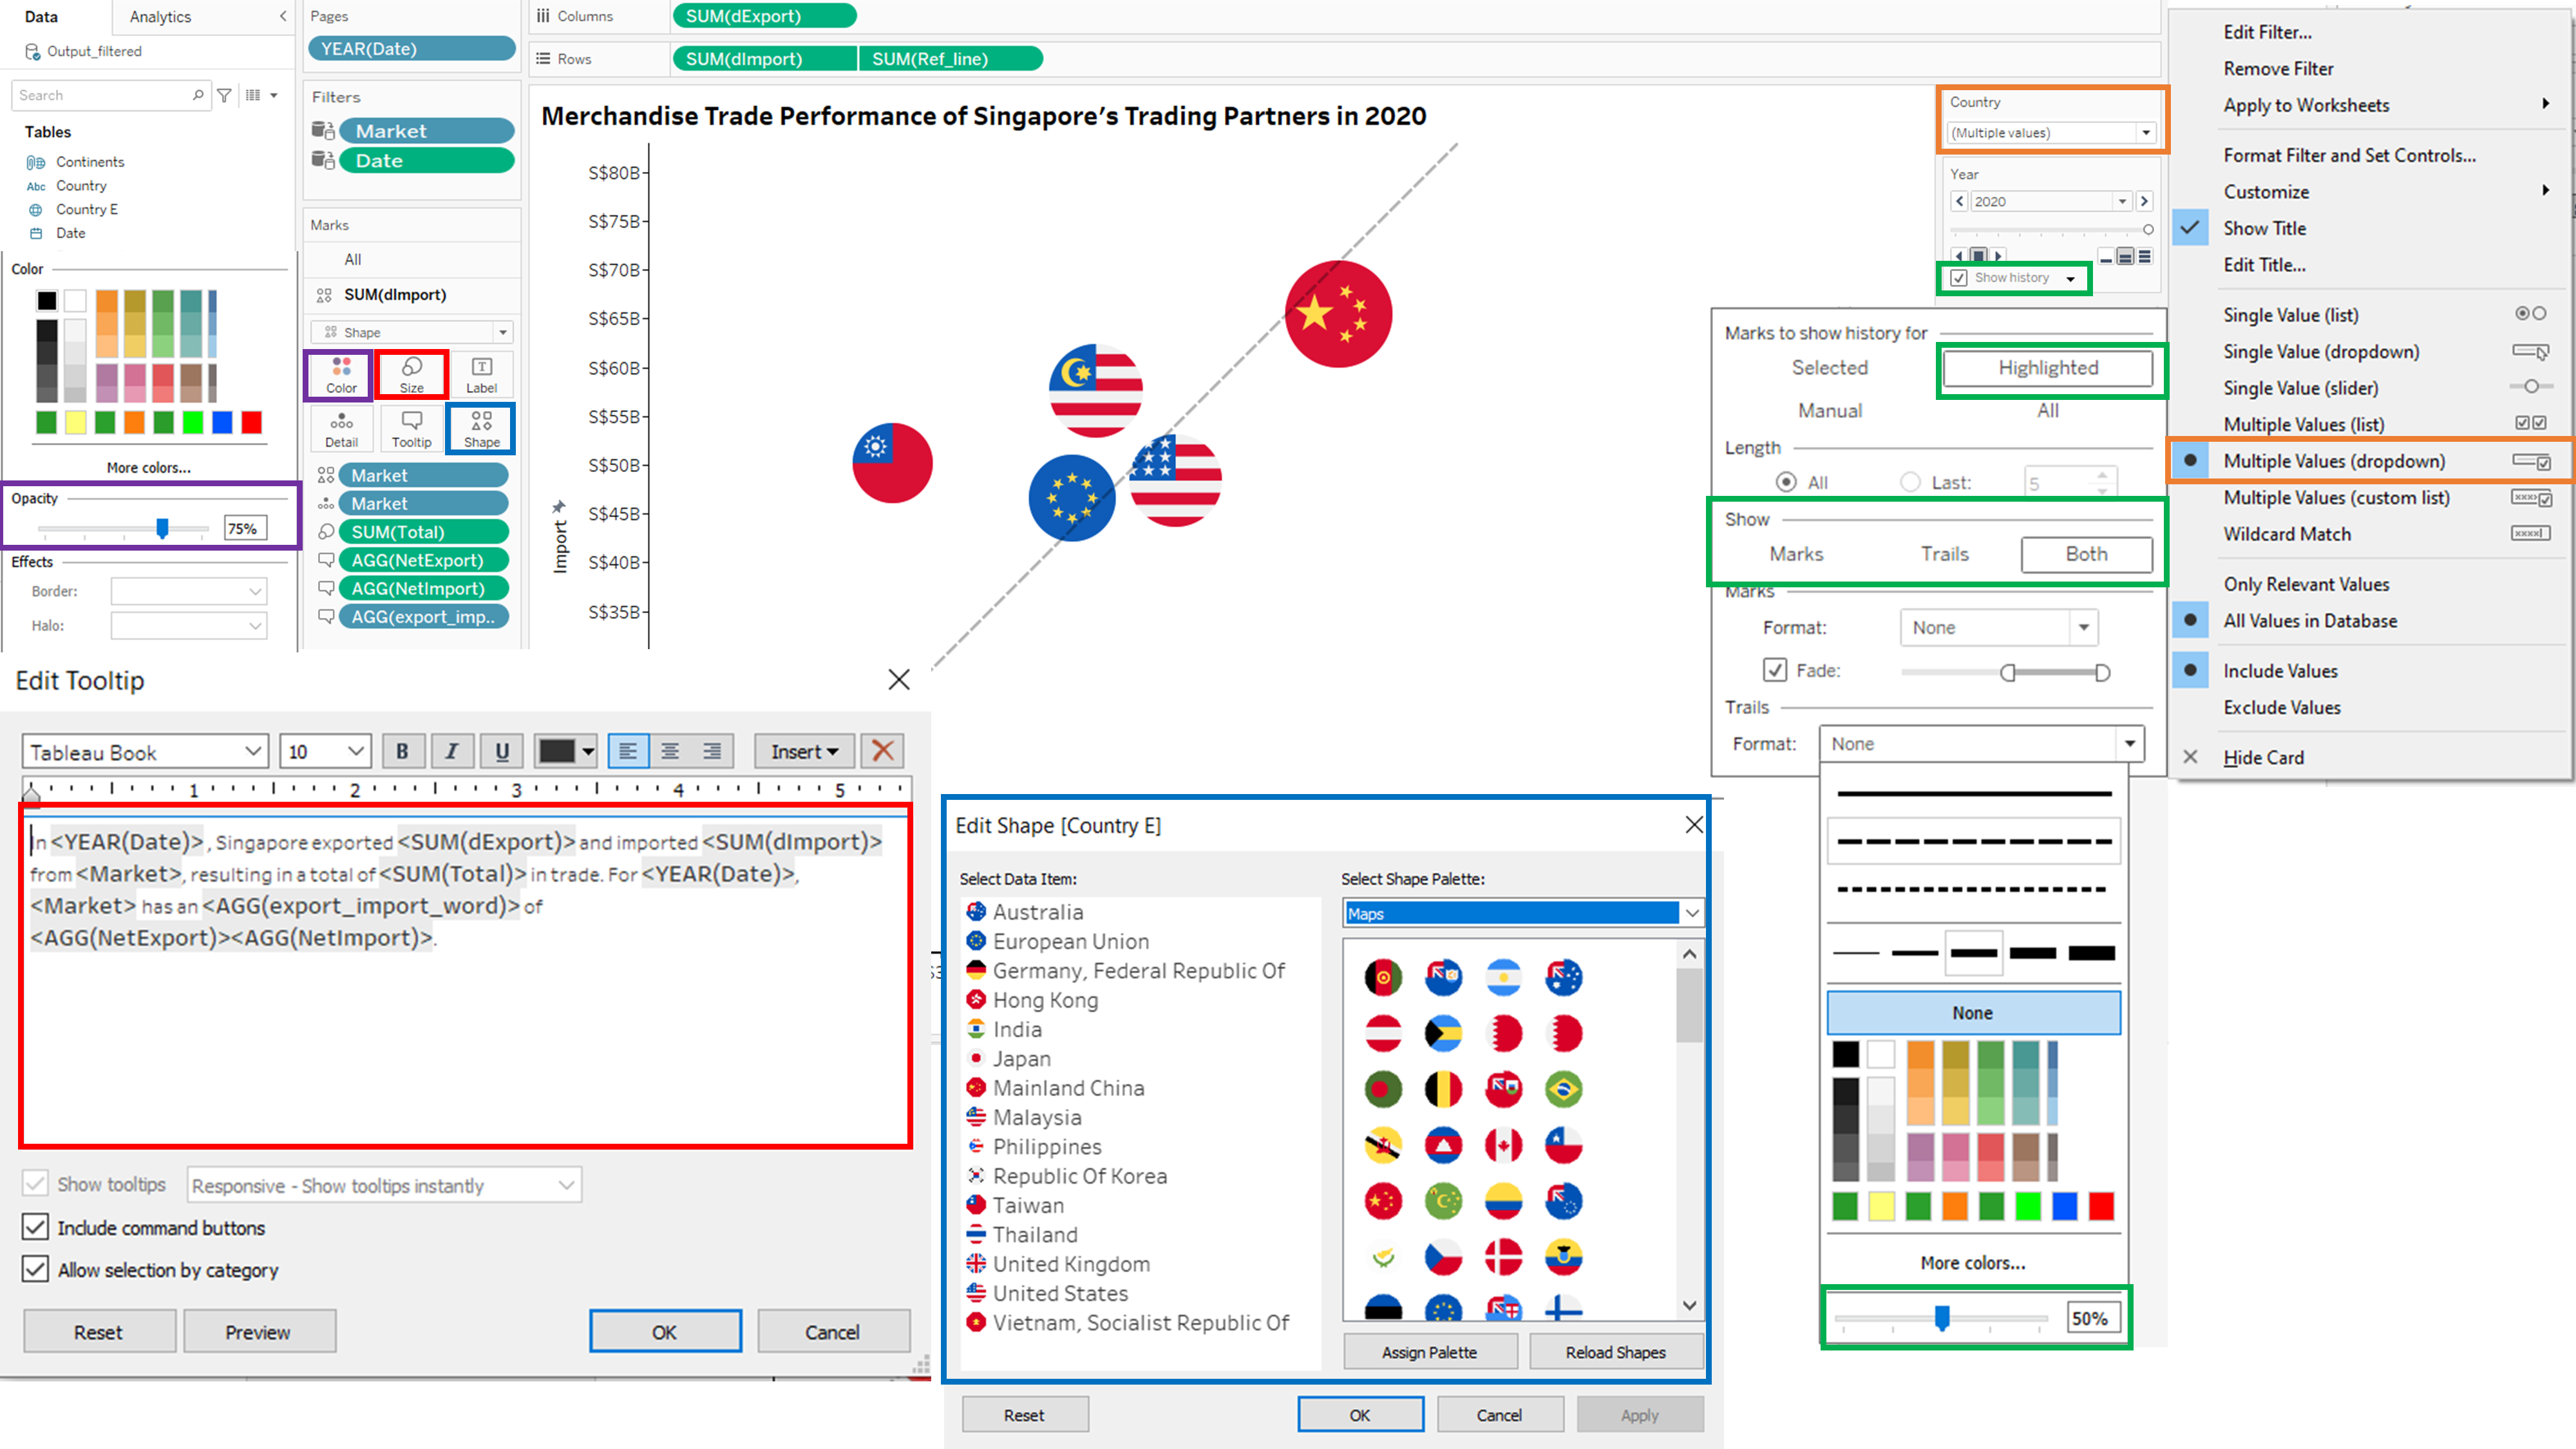Open the Tooltip marks card button
Image resolution: width=2576 pixels, height=1449 pixels.
pos(412,429)
